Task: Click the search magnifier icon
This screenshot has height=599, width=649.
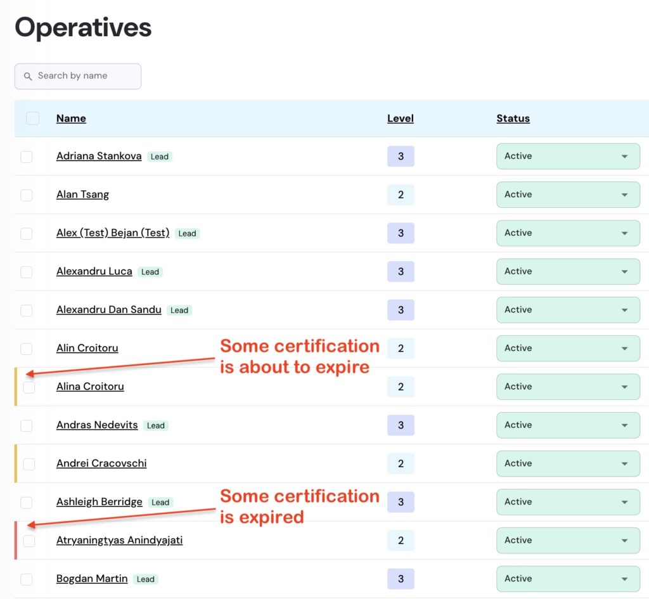Action: coord(28,76)
